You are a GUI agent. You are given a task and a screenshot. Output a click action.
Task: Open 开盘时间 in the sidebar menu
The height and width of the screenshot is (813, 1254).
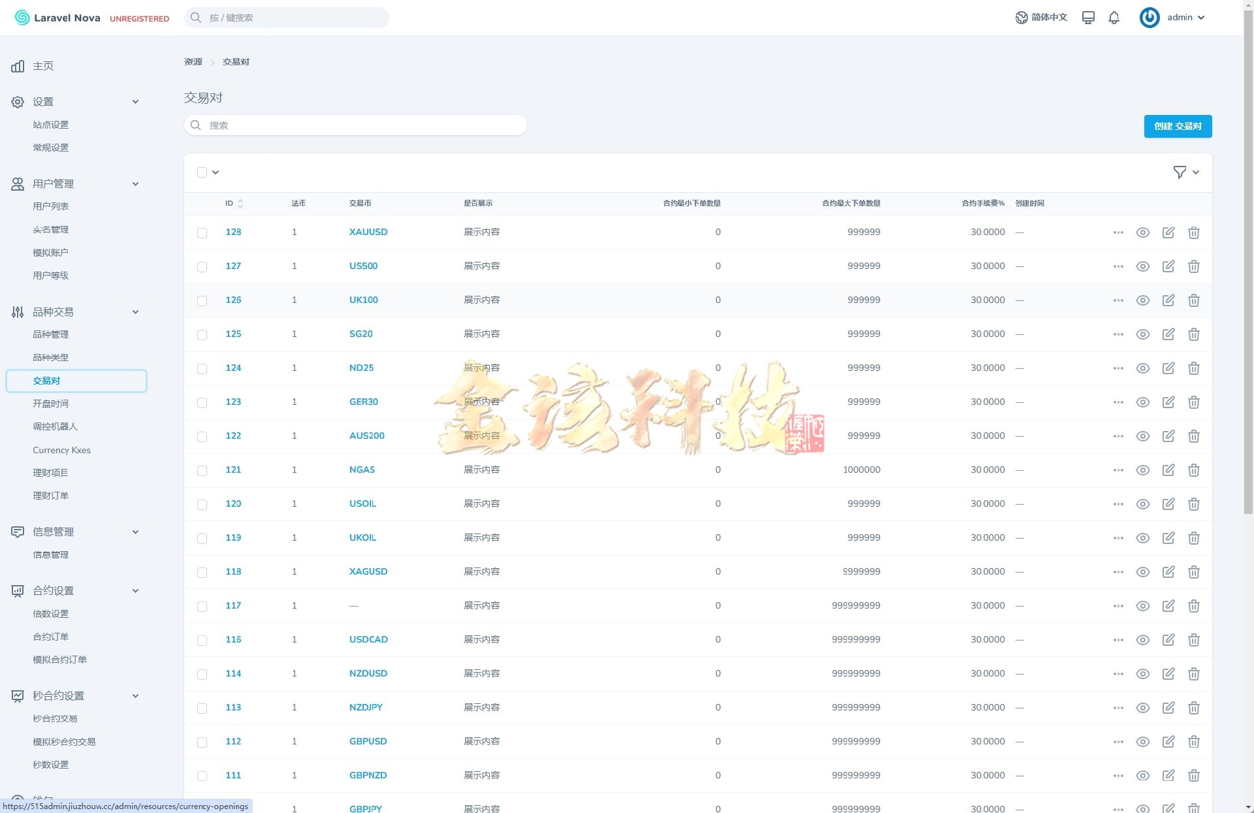51,403
